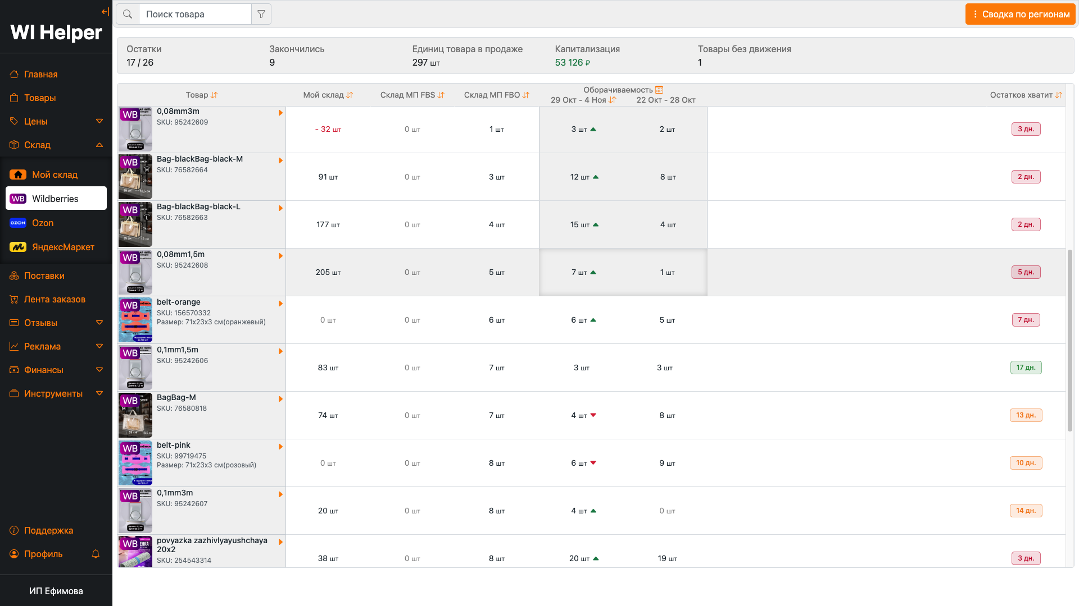Expand the belt-orange row arrow
The width and height of the screenshot is (1079, 606).
coord(280,304)
